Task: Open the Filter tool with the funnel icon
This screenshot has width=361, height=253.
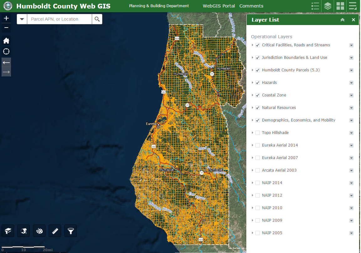Action: 70,231
